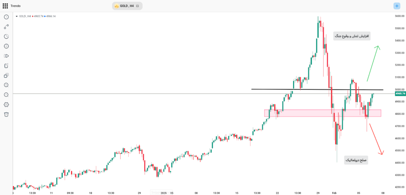
Task: Open the pie chart type icon
Action: [x=6, y=36]
